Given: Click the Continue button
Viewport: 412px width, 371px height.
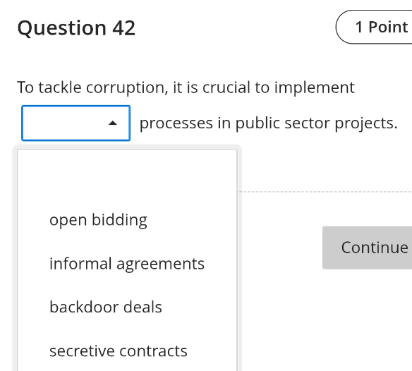Looking at the screenshot, I should [367, 248].
